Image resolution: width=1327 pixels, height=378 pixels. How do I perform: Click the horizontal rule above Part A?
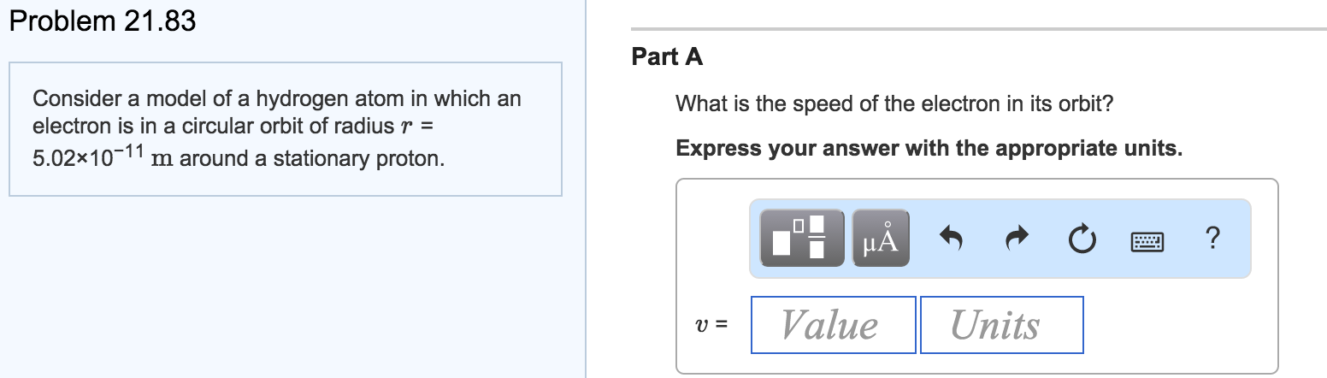click(978, 29)
